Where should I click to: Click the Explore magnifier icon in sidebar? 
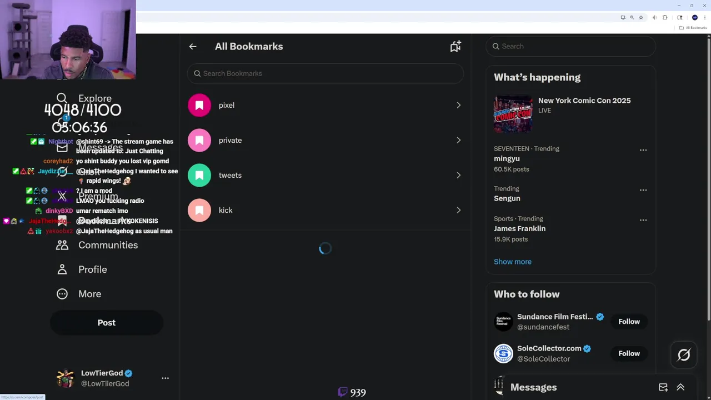coord(62,98)
